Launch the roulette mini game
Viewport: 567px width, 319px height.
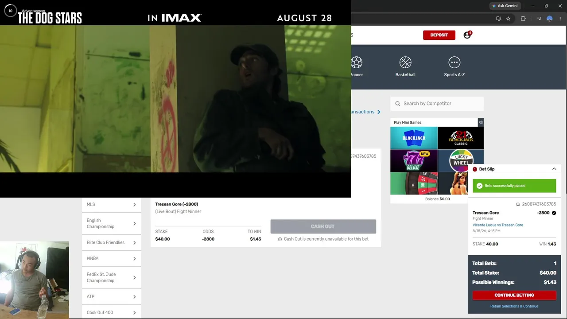414,183
